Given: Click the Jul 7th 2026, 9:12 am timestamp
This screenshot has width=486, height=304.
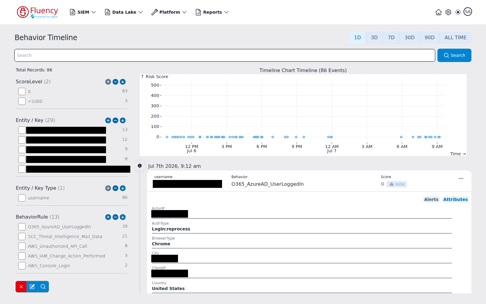Looking at the screenshot, I should click(x=174, y=166).
